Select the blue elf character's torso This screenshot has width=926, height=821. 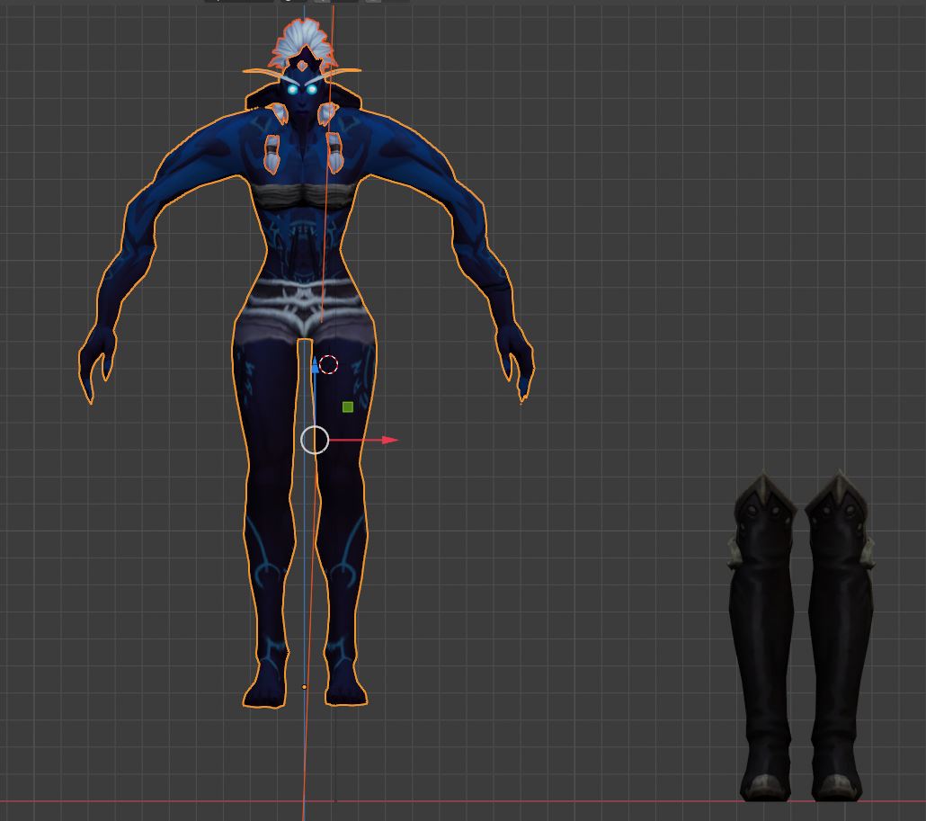click(303, 225)
